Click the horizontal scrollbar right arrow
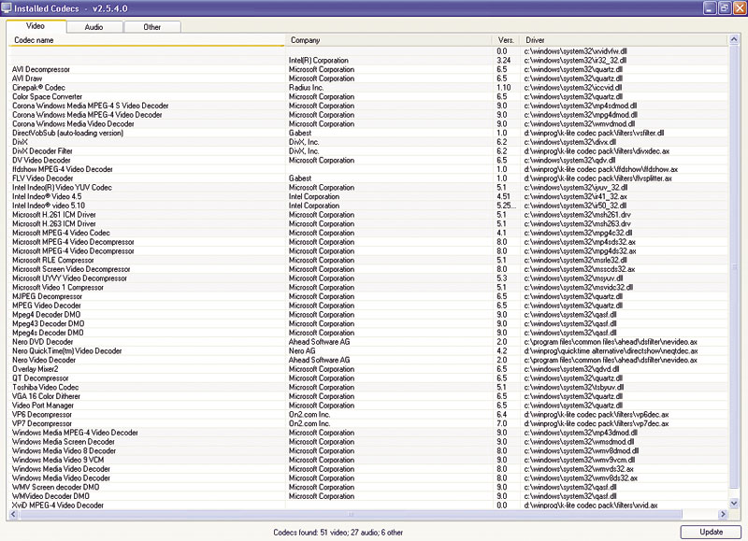The image size is (748, 541). [723, 514]
